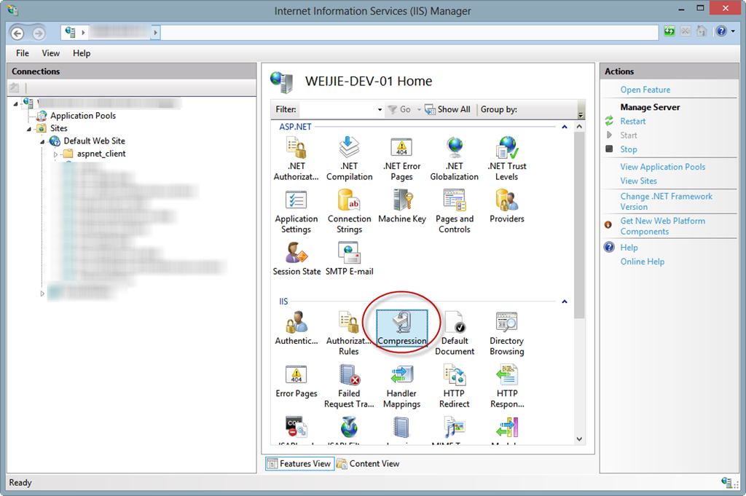The image size is (746, 496).
Task: Click the Forward navigation arrow
Action: pyautogui.click(x=39, y=34)
